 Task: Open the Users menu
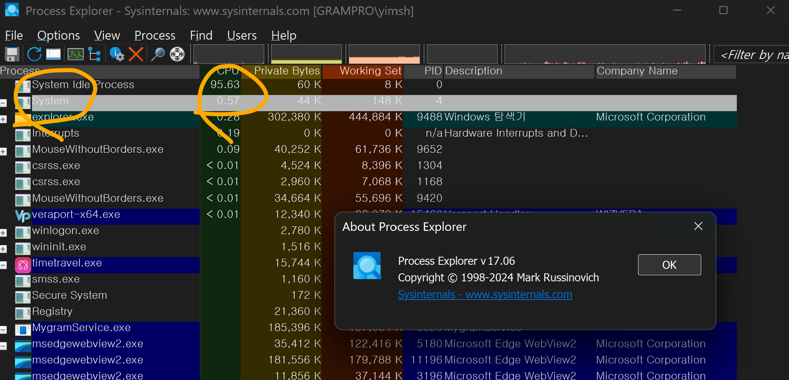tap(242, 36)
